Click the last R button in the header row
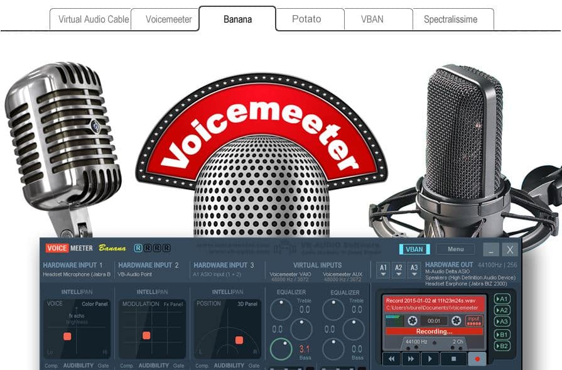This screenshot has width=562, height=370. (x=166, y=248)
